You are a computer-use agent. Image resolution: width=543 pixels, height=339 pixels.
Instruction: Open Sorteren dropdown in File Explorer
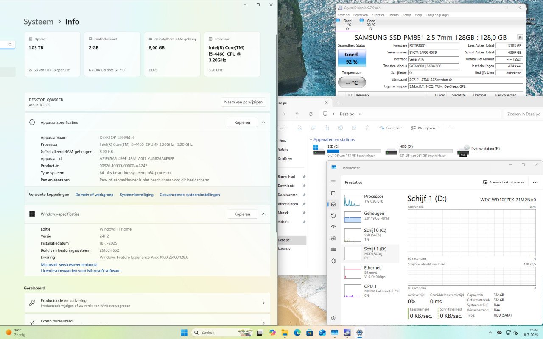(x=391, y=128)
